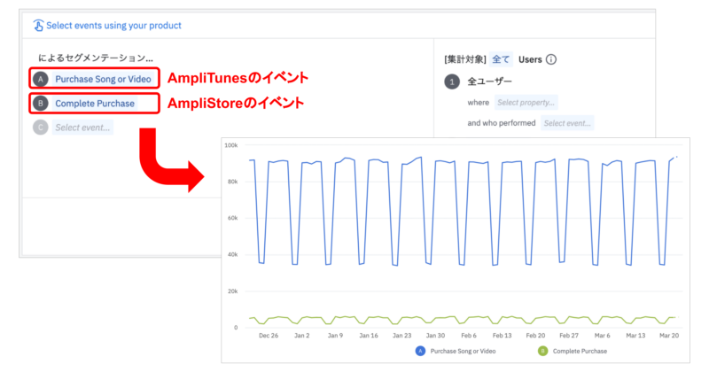Image resolution: width=709 pixels, height=372 pixels.
Task: Toggle Complete Purchase legend label in chart
Action: coord(582,352)
